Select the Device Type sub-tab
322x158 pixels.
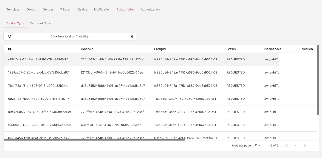tap(15, 23)
